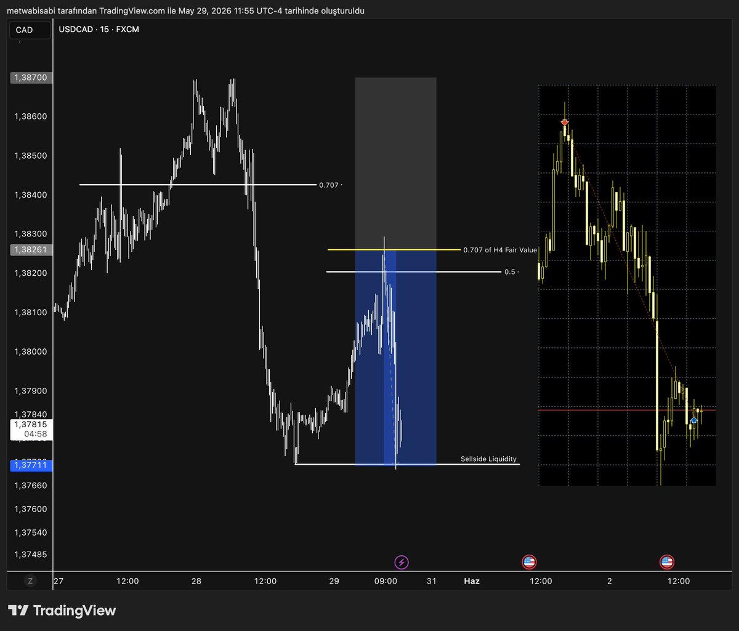739x631 pixels.
Task: Click the red horizontal line on inset chart
Action: pyautogui.click(x=627, y=410)
